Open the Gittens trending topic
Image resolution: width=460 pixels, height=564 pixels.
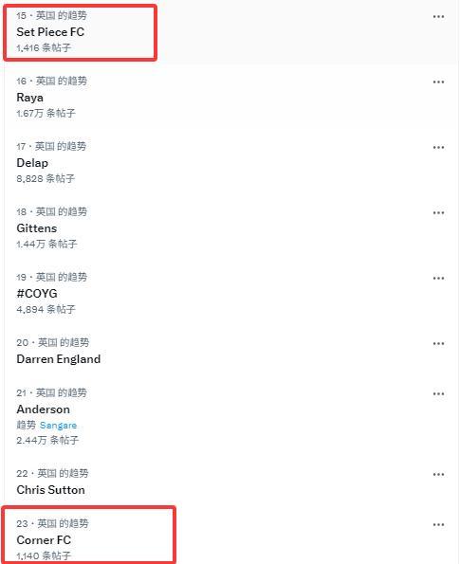[37, 228]
